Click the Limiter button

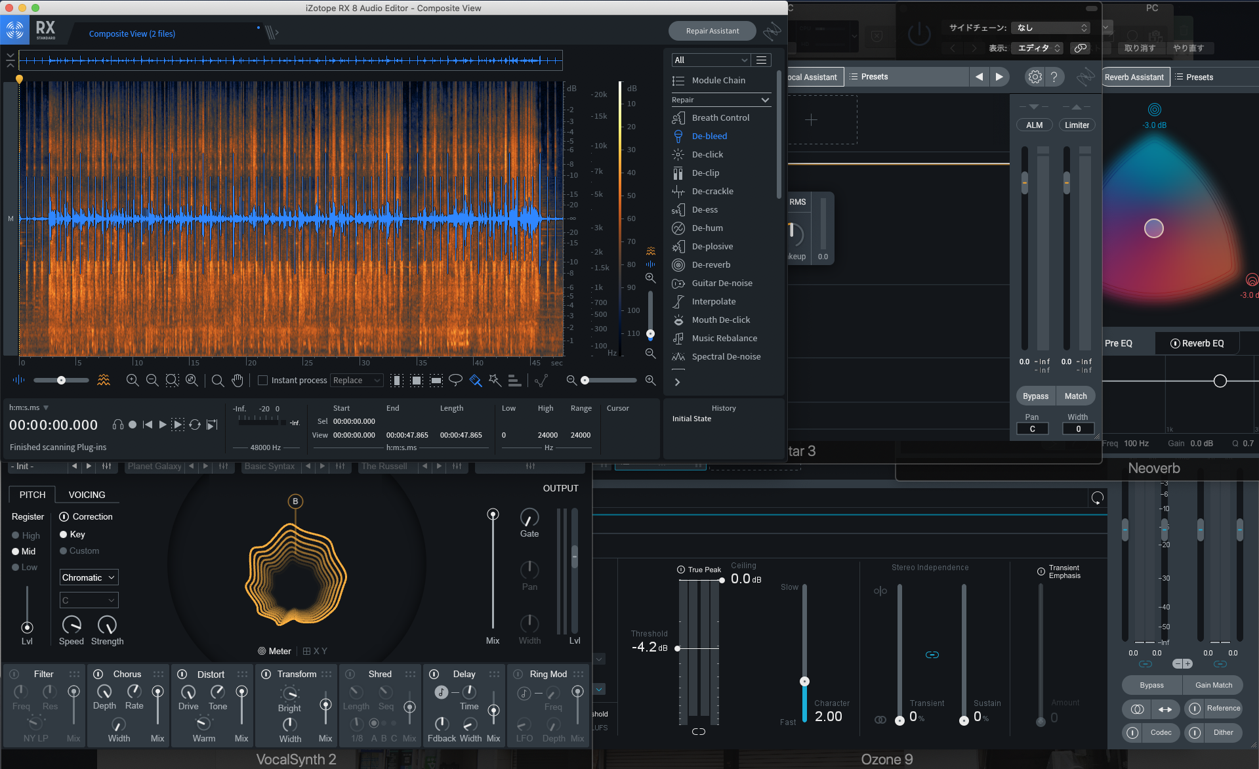click(1077, 125)
